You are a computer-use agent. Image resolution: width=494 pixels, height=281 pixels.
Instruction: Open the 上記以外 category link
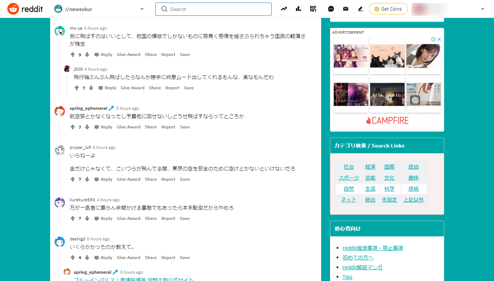[x=413, y=200]
